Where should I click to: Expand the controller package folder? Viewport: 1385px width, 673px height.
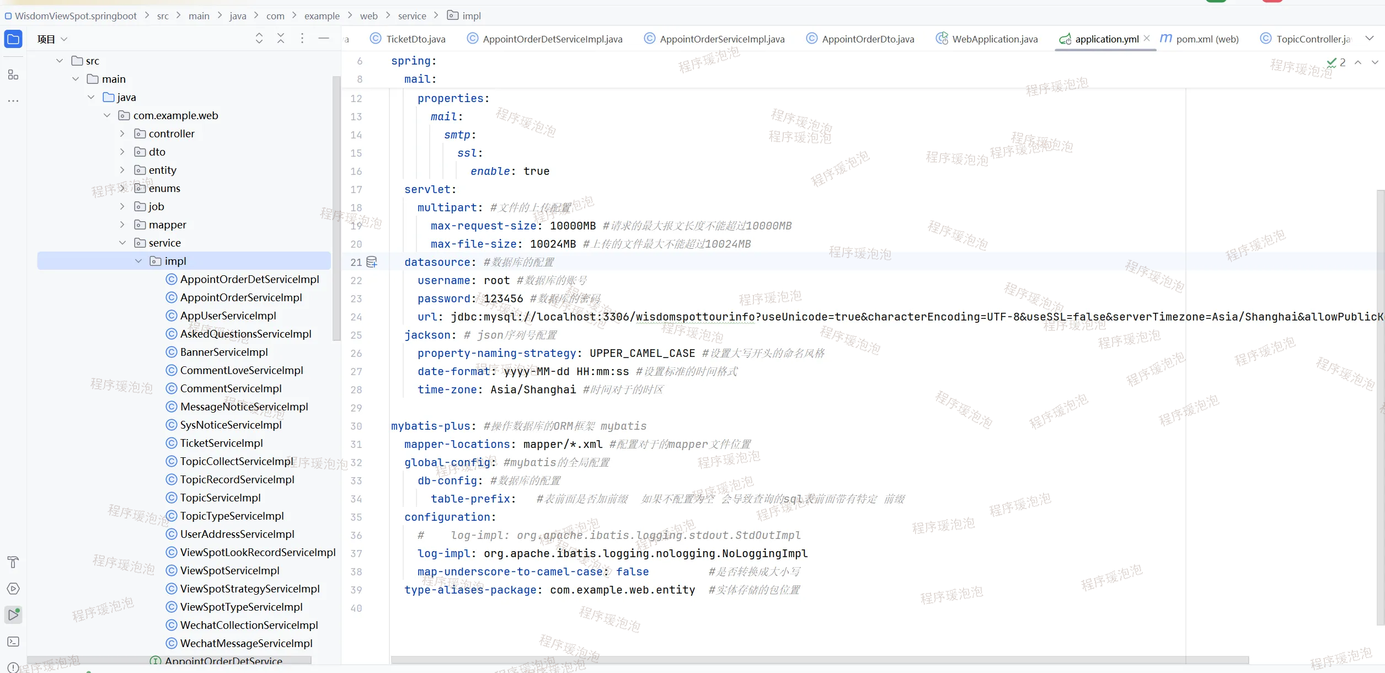(122, 133)
